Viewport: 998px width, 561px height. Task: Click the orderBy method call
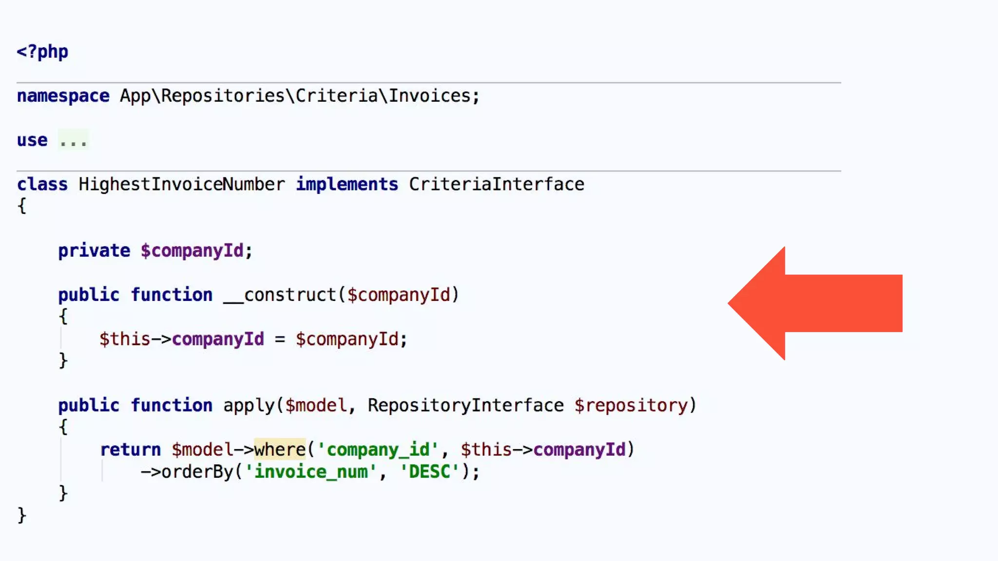coord(197,472)
